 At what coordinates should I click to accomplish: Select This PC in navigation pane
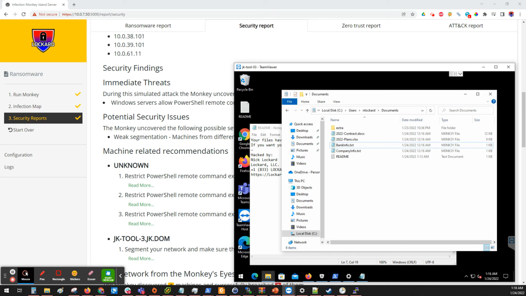(299, 181)
